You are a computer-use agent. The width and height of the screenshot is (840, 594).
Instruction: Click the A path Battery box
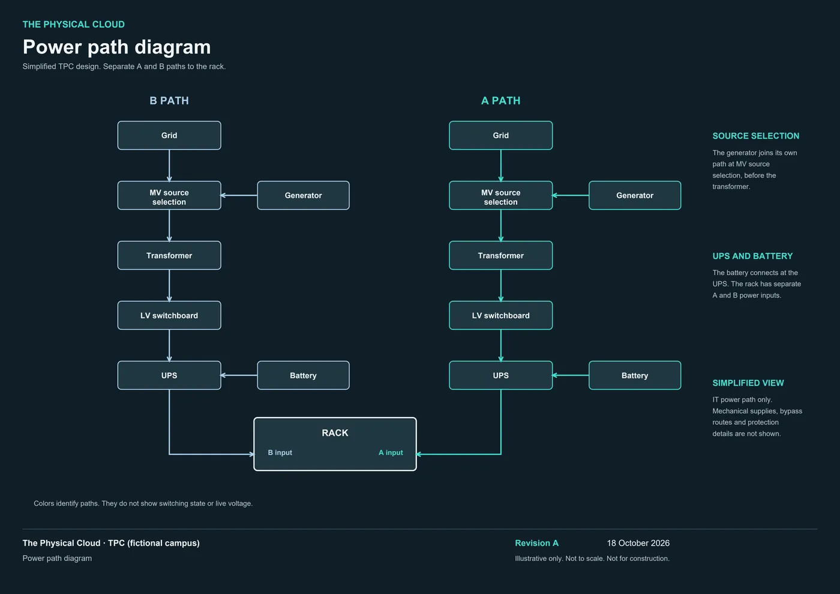[x=635, y=376]
